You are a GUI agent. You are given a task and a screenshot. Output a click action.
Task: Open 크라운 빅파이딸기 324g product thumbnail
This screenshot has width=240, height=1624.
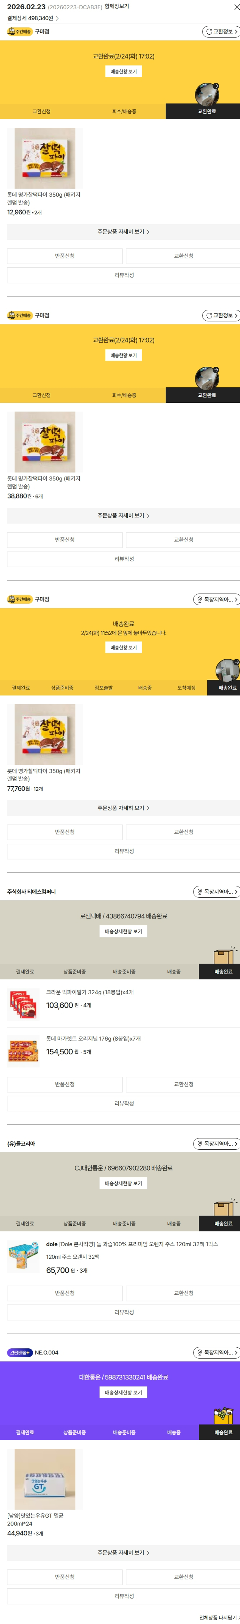click(x=23, y=1004)
